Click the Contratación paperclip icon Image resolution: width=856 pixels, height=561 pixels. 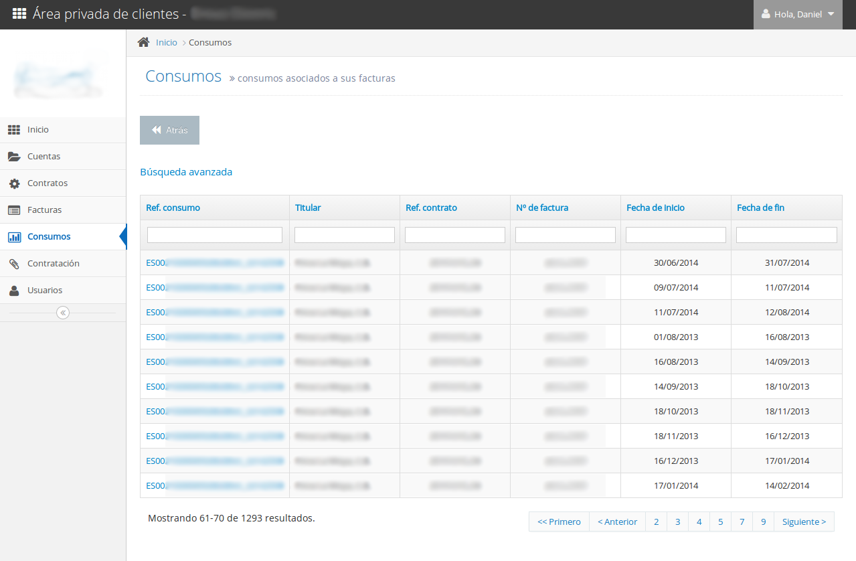[14, 264]
